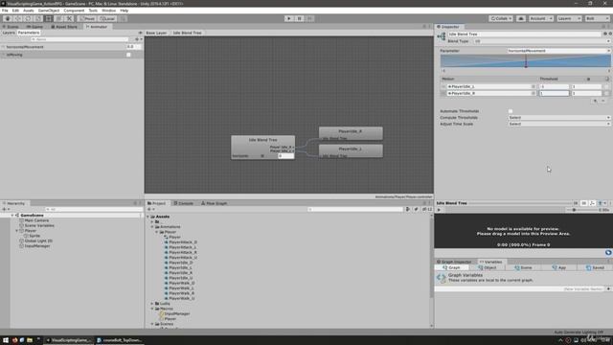613x345 pixels.
Task: Open the File menu
Action: pos(5,11)
